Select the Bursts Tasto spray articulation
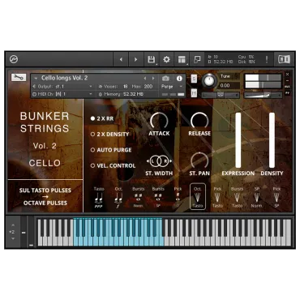 coord(237,197)
